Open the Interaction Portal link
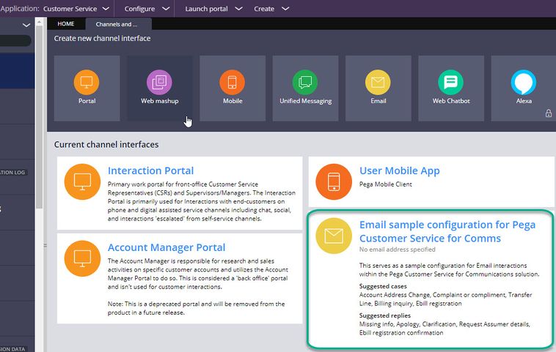The width and height of the screenshot is (556, 352). point(150,171)
